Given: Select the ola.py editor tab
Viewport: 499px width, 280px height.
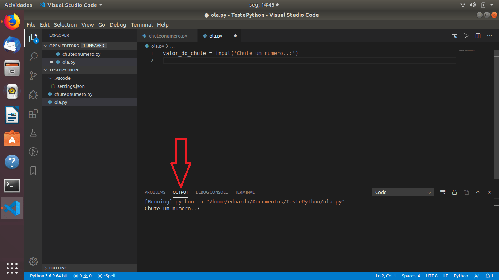Looking at the screenshot, I should [216, 36].
